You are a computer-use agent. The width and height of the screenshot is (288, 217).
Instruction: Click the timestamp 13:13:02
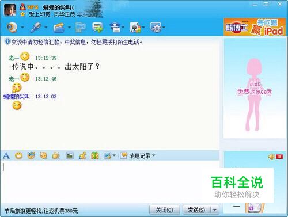pyautogui.click(x=46, y=97)
